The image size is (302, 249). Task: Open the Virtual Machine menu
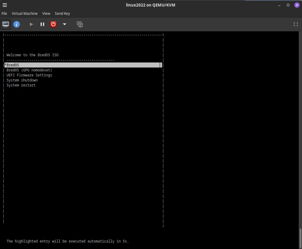pos(25,13)
